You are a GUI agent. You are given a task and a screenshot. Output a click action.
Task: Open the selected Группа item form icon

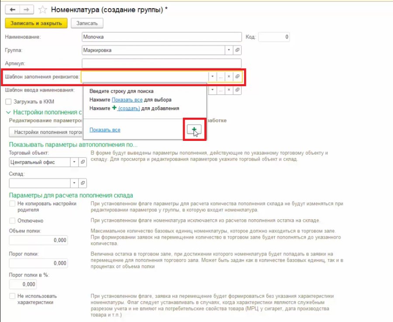pos(238,50)
